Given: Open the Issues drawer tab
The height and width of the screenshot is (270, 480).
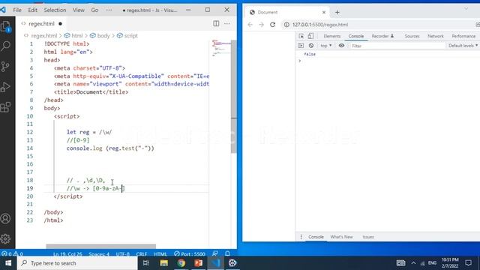Looking at the screenshot, I should click(368, 237).
